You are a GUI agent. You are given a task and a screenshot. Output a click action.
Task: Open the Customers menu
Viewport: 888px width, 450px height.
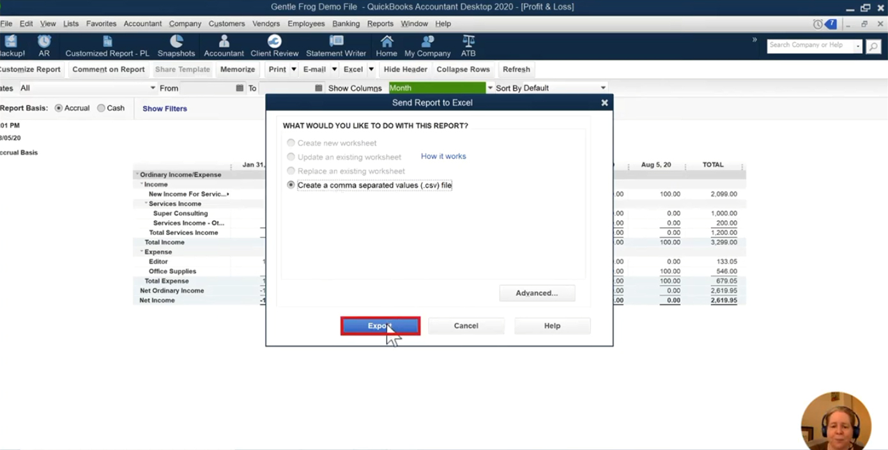(x=227, y=24)
